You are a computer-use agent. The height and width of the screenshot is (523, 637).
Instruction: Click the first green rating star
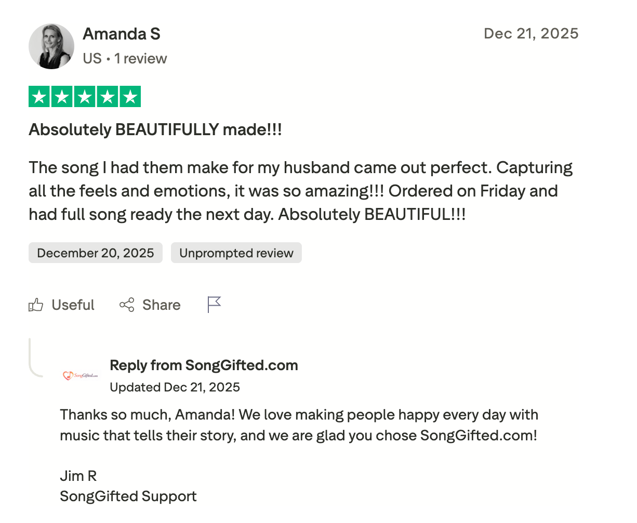point(39,97)
